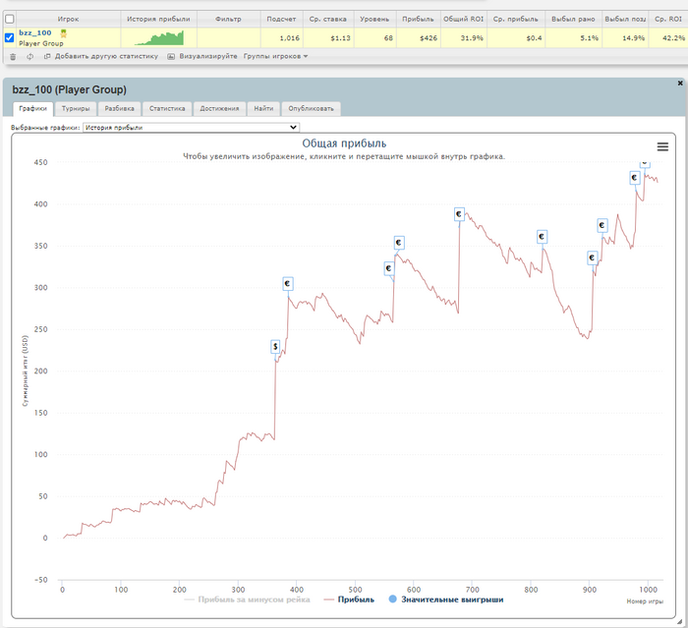The height and width of the screenshot is (628, 688).
Task: Sort by the Общий ROI column header
Action: [463, 19]
